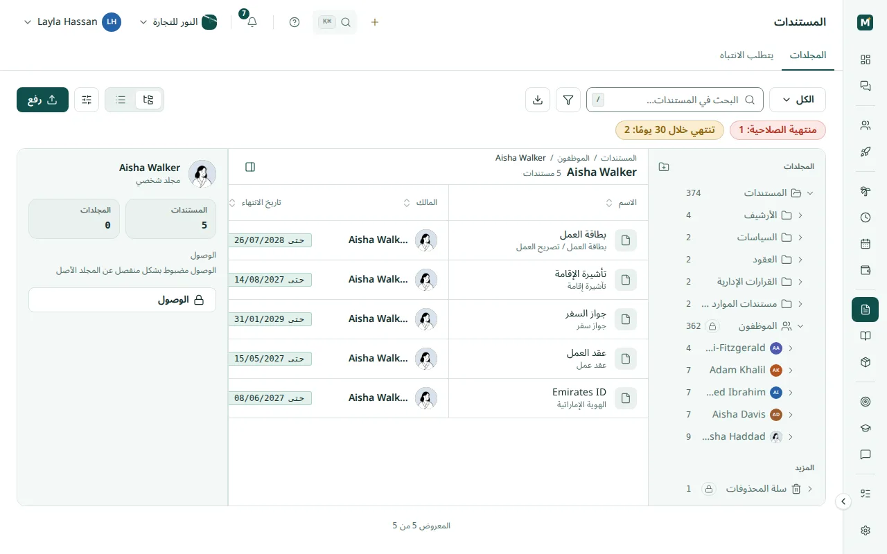887x554 pixels.
Task: Go to المستندات in the breadcrumb
Action: point(619,159)
